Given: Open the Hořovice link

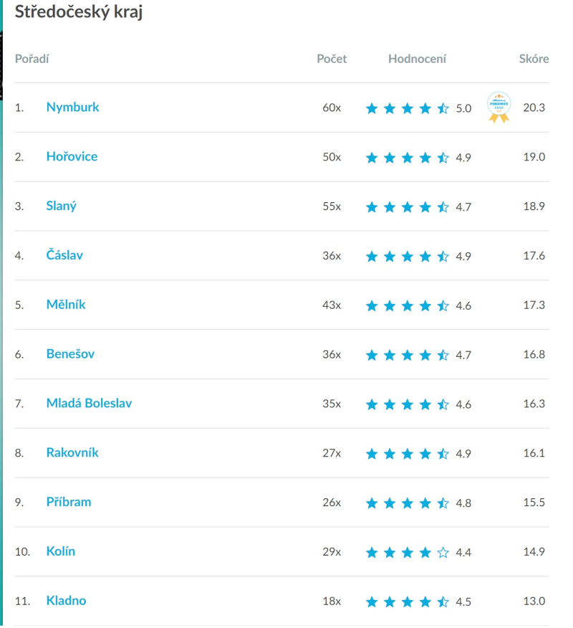Looking at the screenshot, I should [72, 157].
